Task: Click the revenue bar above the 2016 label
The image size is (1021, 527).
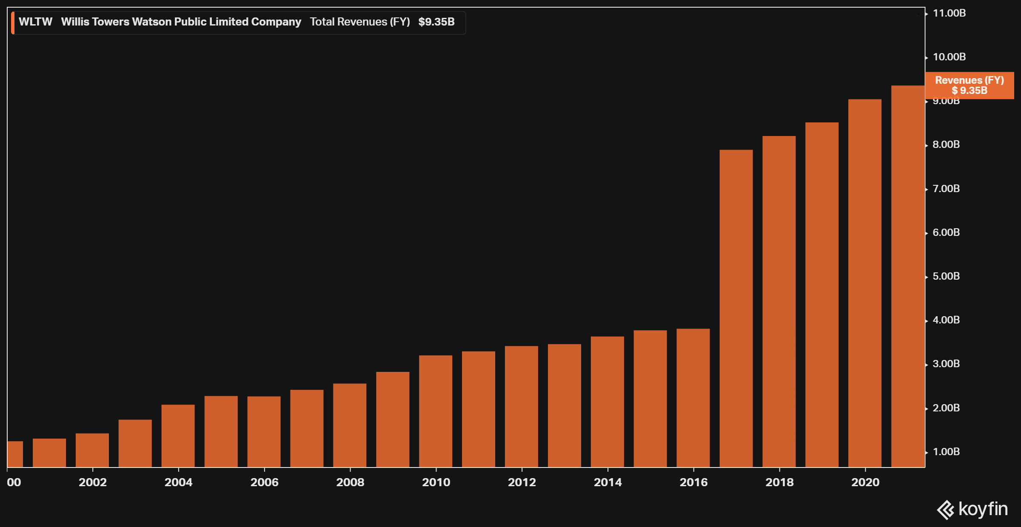Action: [693, 398]
